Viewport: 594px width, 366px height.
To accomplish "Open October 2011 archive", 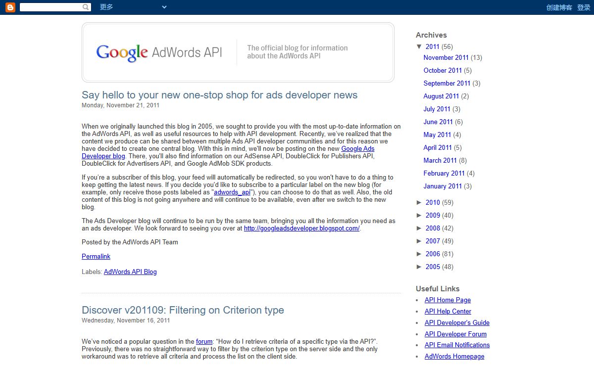I will point(443,70).
